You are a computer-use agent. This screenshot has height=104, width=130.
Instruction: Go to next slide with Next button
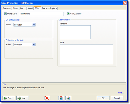[x=23, y=98]
